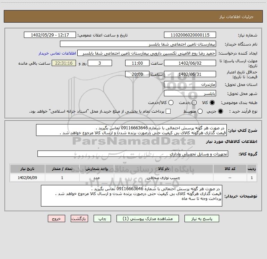Image resolution: width=267 pixels, height=259 pixels.
Task: Click the remaining time field 22:31:16
Action: pos(64,63)
